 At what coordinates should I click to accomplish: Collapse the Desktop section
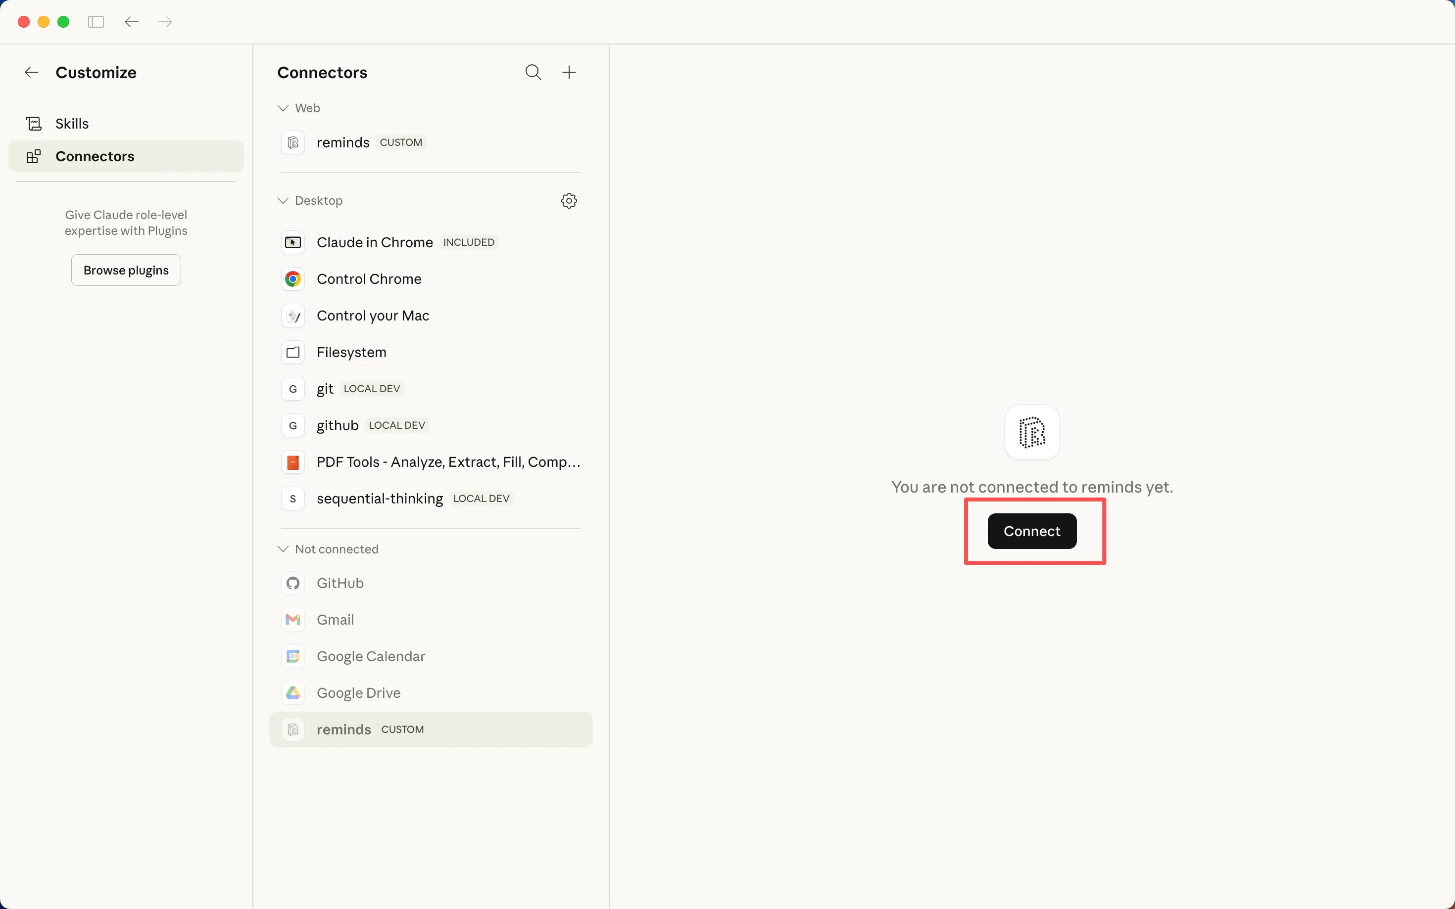[x=283, y=201]
